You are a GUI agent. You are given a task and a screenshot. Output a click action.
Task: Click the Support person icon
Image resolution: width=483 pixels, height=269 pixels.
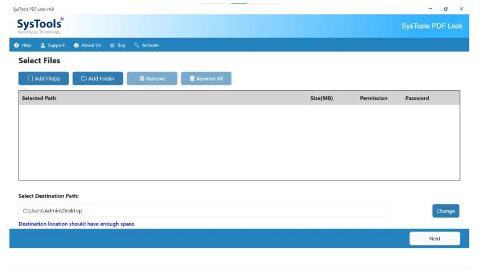coord(43,45)
